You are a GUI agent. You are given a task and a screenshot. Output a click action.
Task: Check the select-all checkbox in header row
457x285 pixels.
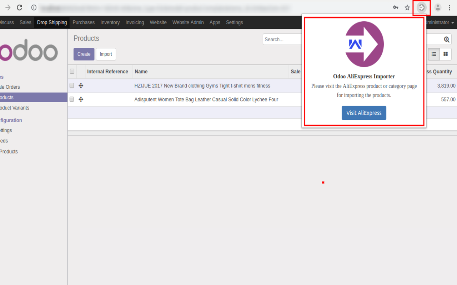click(72, 71)
